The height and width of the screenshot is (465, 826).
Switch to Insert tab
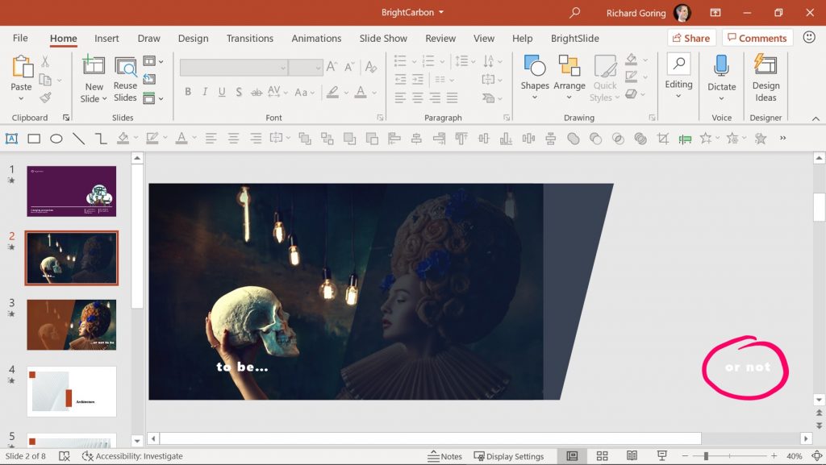[x=106, y=38]
